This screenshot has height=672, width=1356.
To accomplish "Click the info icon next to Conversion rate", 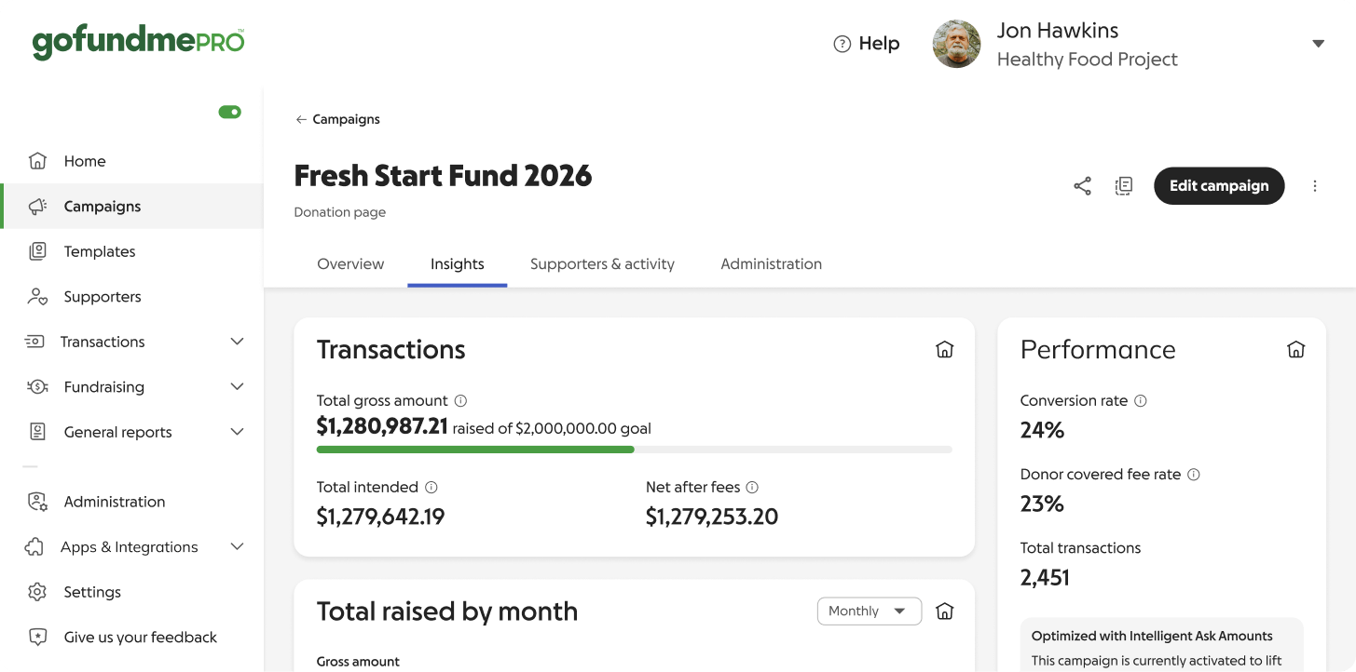I will pyautogui.click(x=1140, y=400).
